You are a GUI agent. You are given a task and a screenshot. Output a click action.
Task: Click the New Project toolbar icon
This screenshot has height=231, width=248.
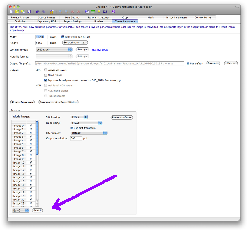pyautogui.click(x=11, y=12)
